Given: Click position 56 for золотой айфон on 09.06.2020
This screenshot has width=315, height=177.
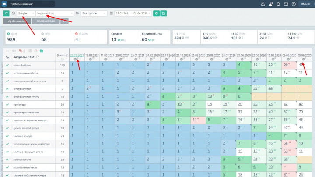Looking at the screenshot, I should pyautogui.click(x=286, y=64).
